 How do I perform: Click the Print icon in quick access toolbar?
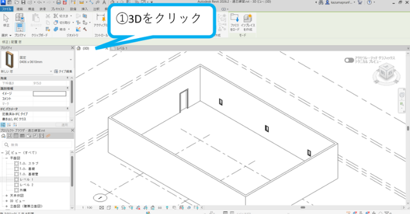pos(59,2)
